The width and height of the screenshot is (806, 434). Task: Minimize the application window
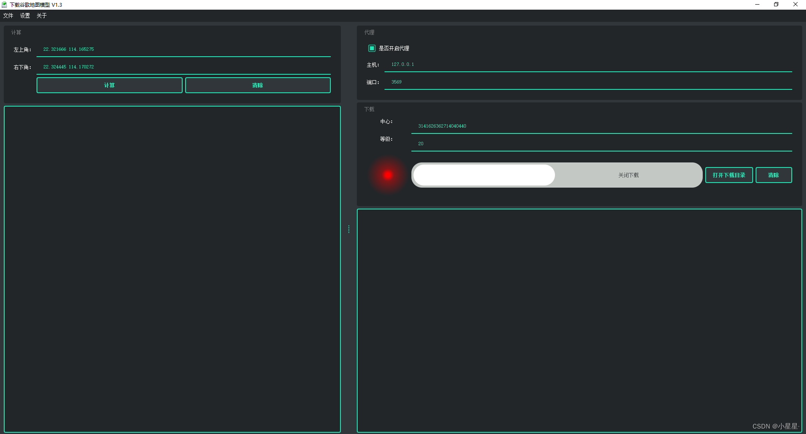click(x=757, y=5)
